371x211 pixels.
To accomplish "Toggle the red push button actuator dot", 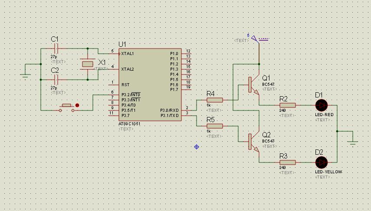I will [77, 105].
